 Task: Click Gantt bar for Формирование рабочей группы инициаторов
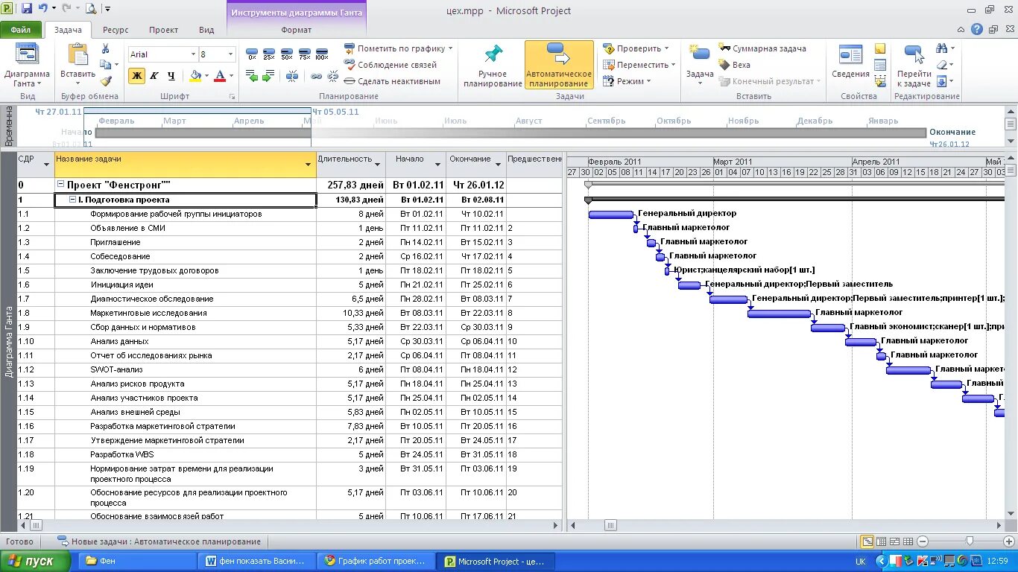[610, 214]
